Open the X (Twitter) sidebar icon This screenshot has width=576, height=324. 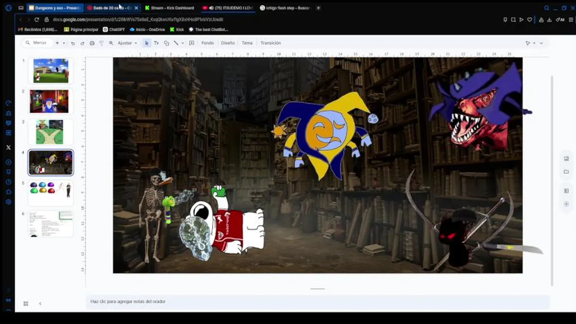(8, 147)
